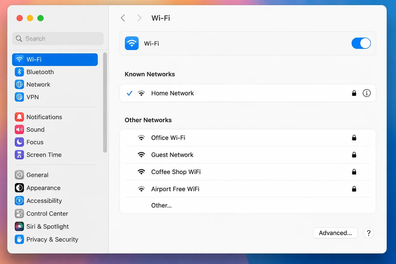Click the Bluetooth sidebar icon

19,72
